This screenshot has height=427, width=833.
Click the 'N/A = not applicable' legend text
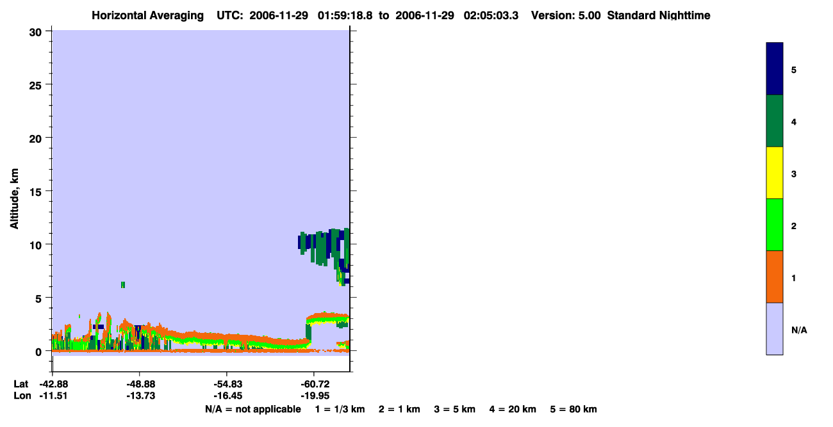[x=252, y=409]
